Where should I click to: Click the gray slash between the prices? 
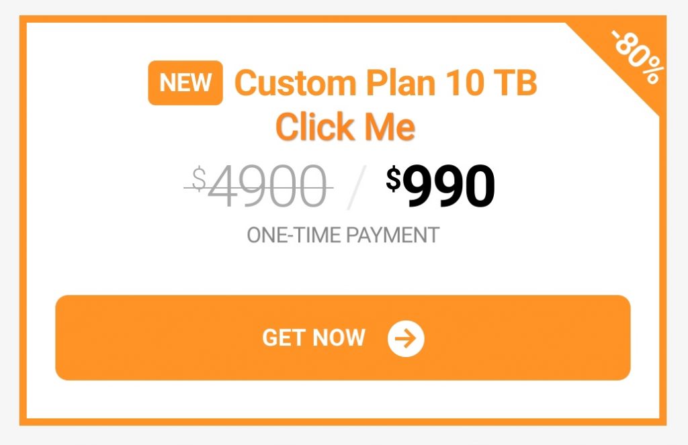pyautogui.click(x=356, y=188)
